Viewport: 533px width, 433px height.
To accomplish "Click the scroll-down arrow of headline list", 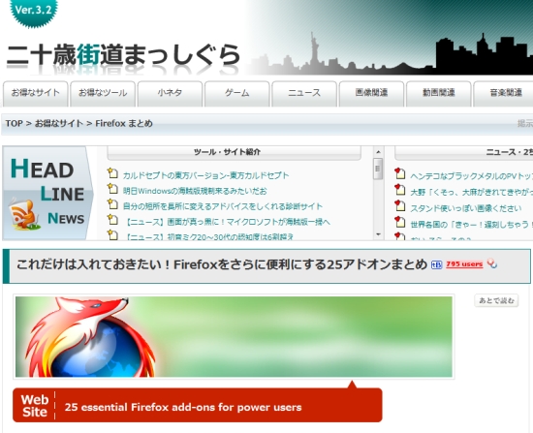I will 378,234.
